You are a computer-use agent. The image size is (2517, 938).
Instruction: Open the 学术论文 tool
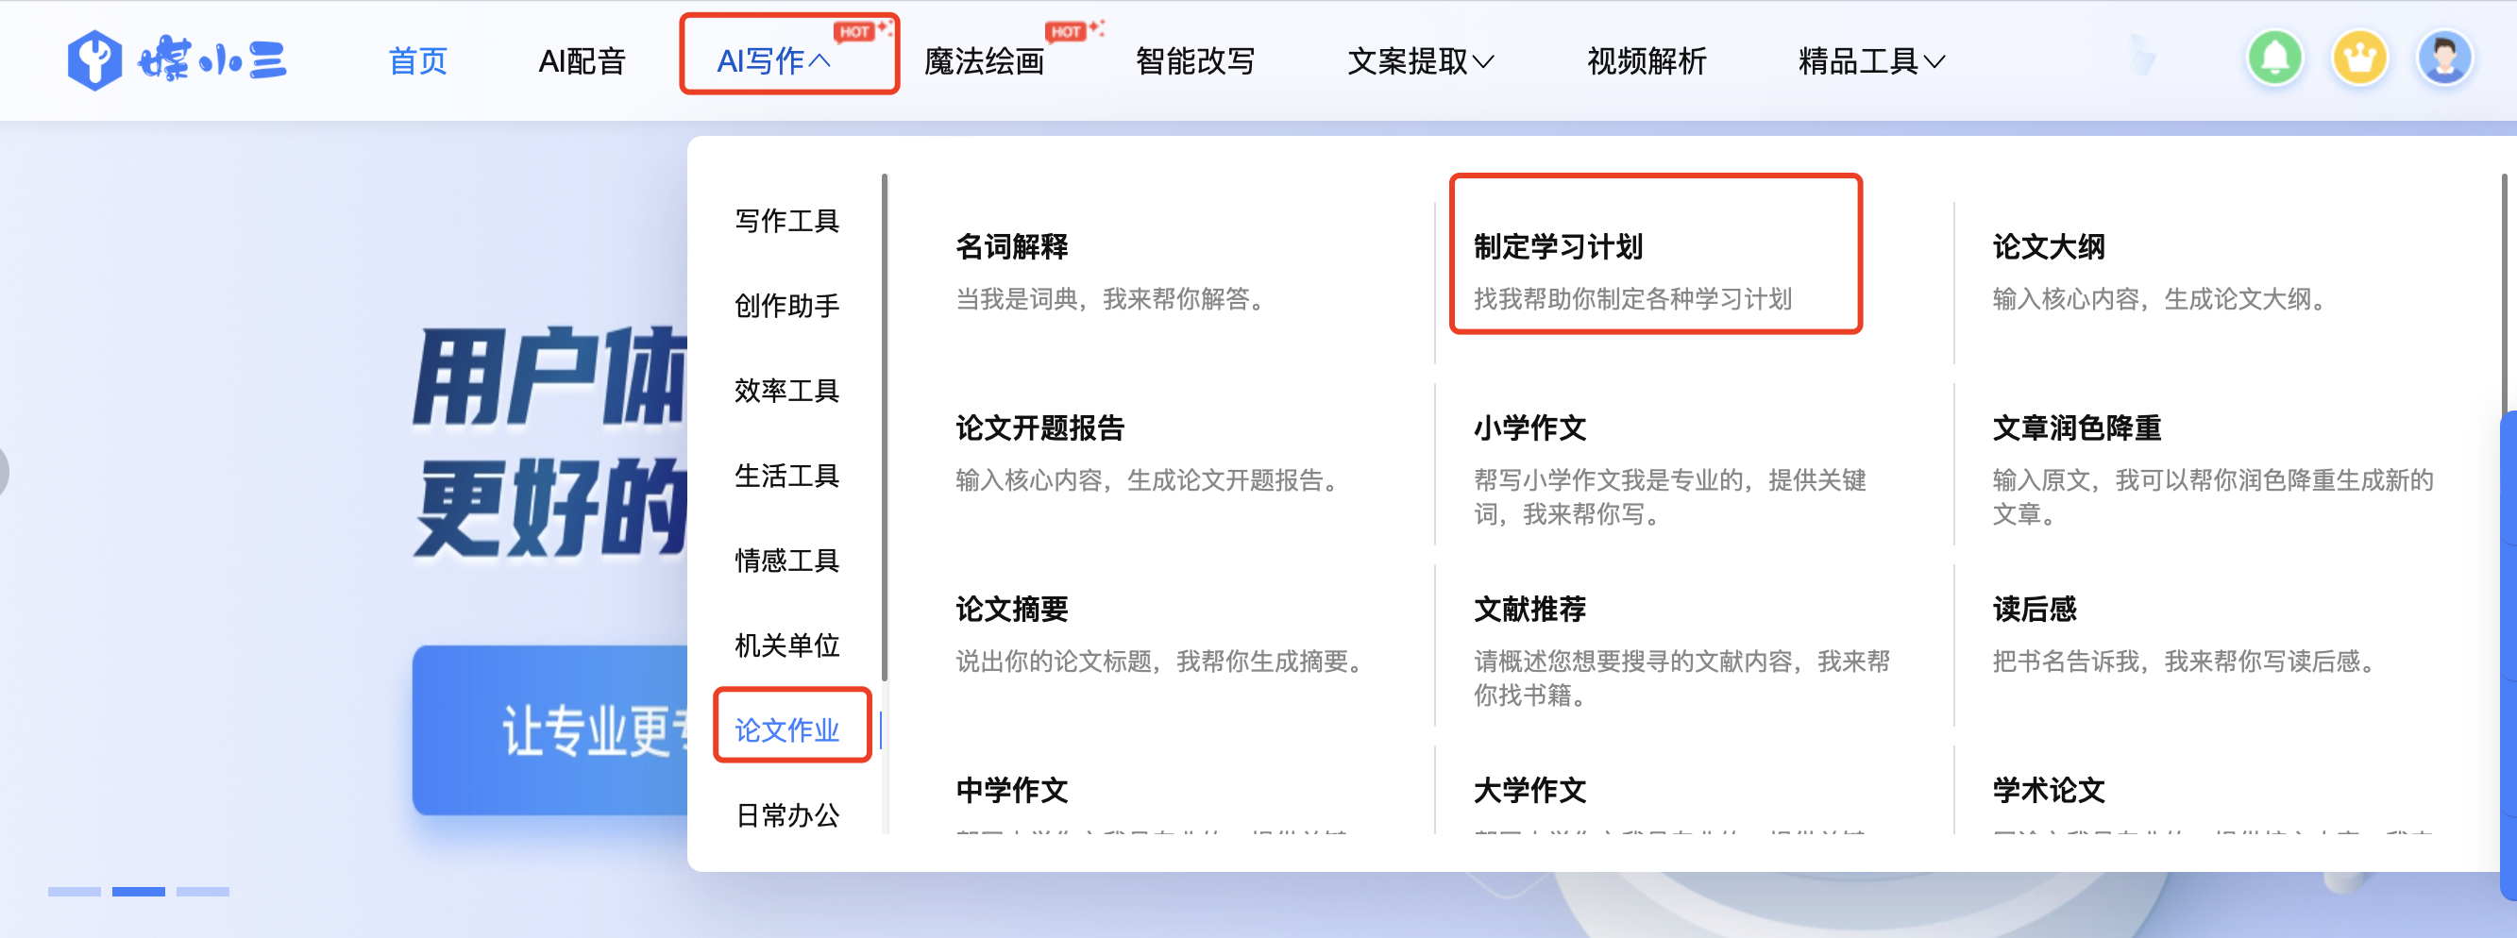tap(2049, 791)
